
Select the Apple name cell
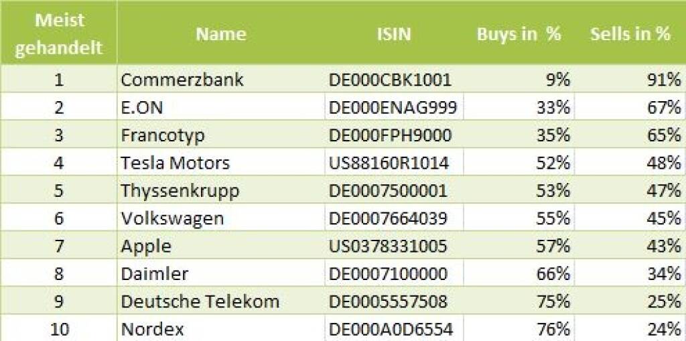[x=146, y=246]
